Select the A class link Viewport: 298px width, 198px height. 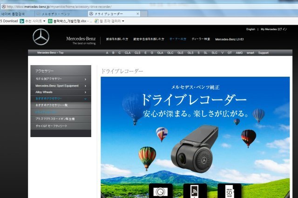tap(107, 53)
